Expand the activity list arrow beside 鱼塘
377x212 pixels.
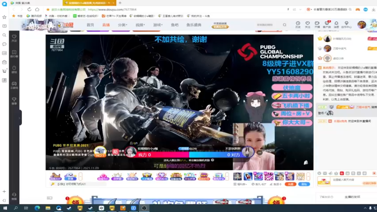81,176
